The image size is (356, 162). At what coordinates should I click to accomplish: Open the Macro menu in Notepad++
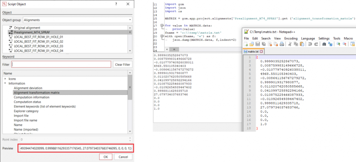click(348, 38)
